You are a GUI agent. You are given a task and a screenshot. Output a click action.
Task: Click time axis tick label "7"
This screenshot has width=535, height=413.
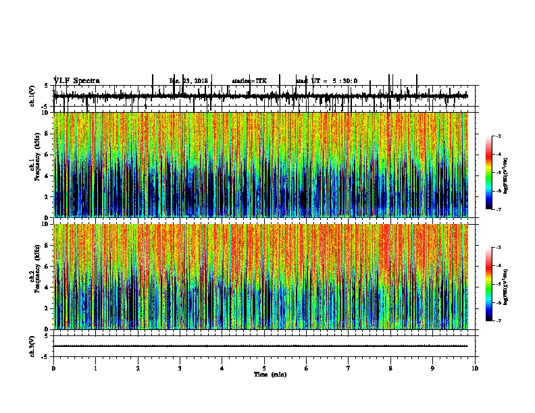[349, 368]
